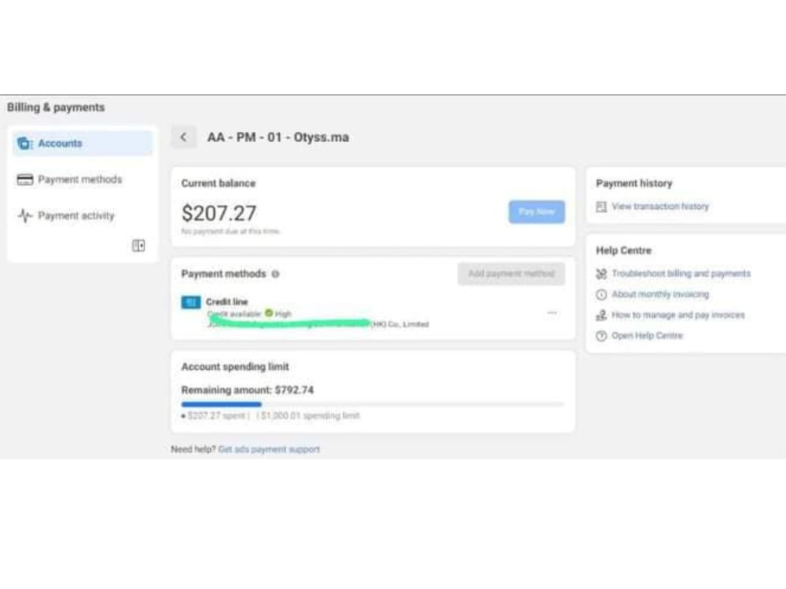Click the account spending limit progress bar
Image resolution: width=786 pixels, height=589 pixels.
[x=373, y=404]
